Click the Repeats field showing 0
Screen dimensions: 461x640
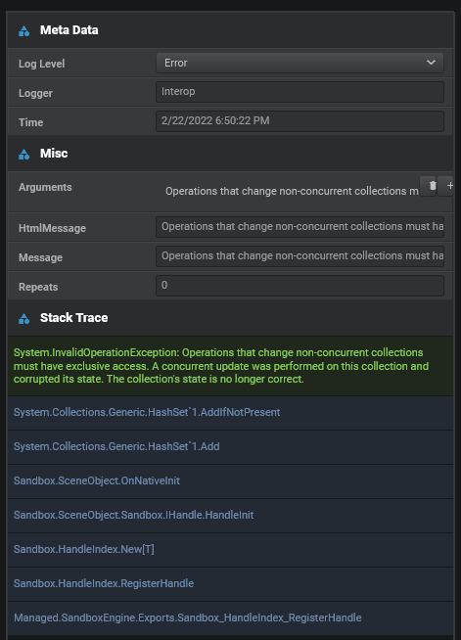click(x=300, y=286)
